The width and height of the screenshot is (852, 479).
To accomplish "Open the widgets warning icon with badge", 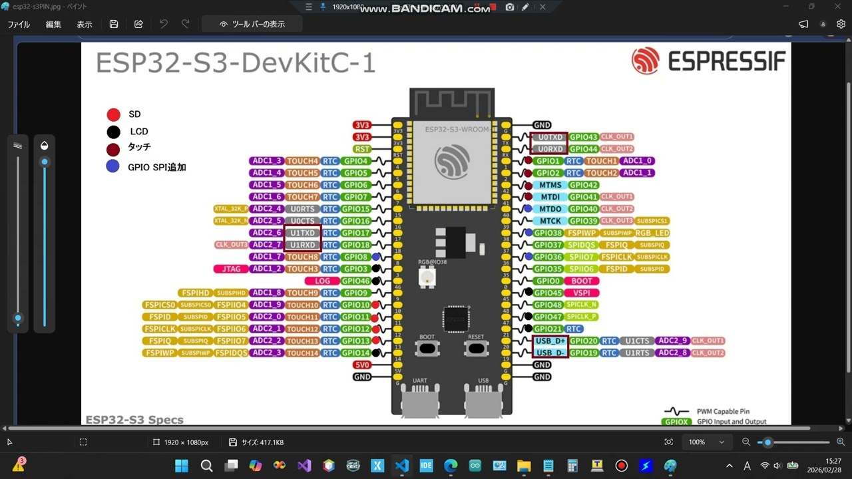I will (19, 465).
